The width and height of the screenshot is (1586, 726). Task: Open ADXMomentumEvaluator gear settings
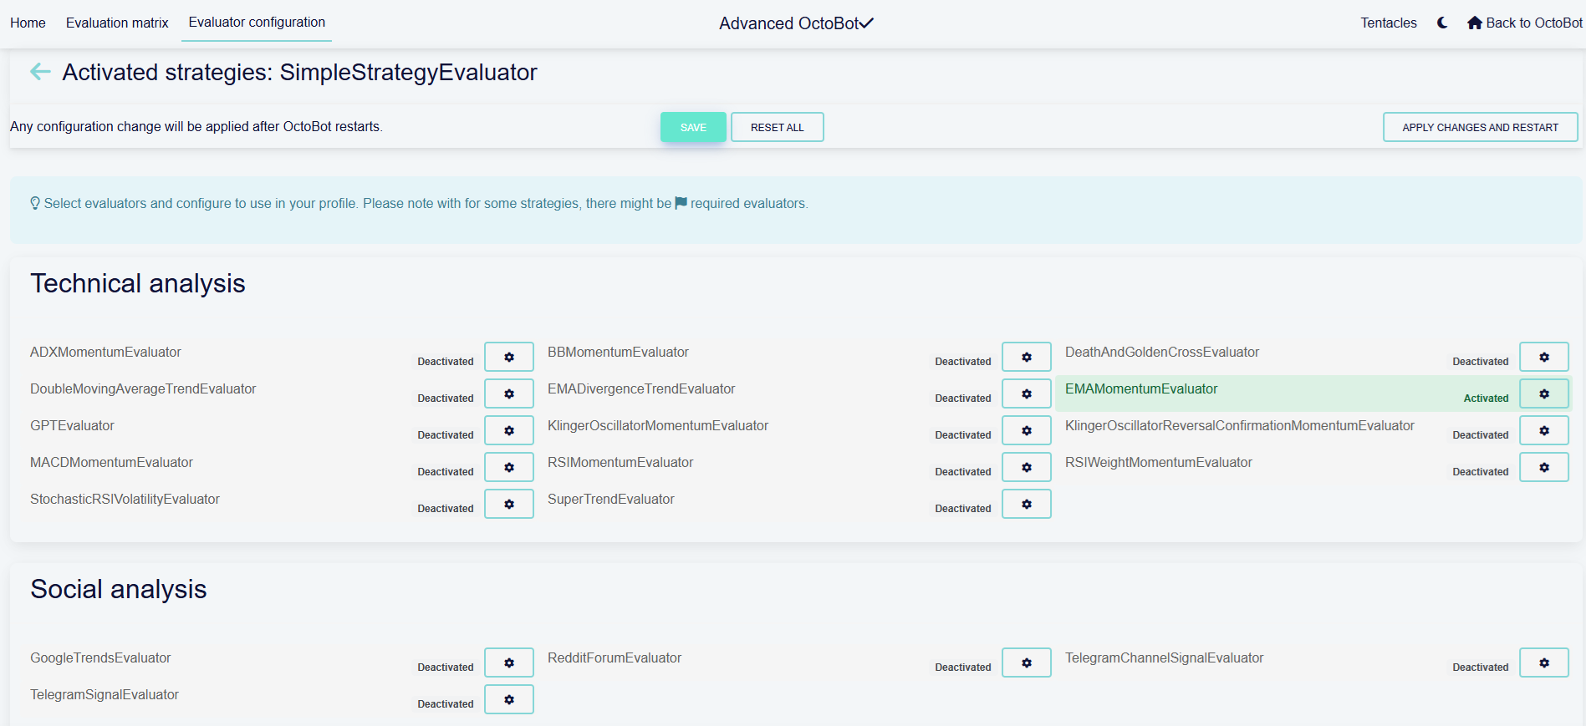pos(509,357)
